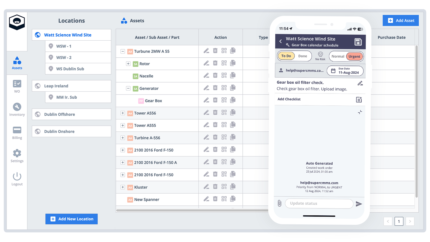The width and height of the screenshot is (430, 242).
Task: Open Settings from the sidebar
Action: [x=17, y=156]
